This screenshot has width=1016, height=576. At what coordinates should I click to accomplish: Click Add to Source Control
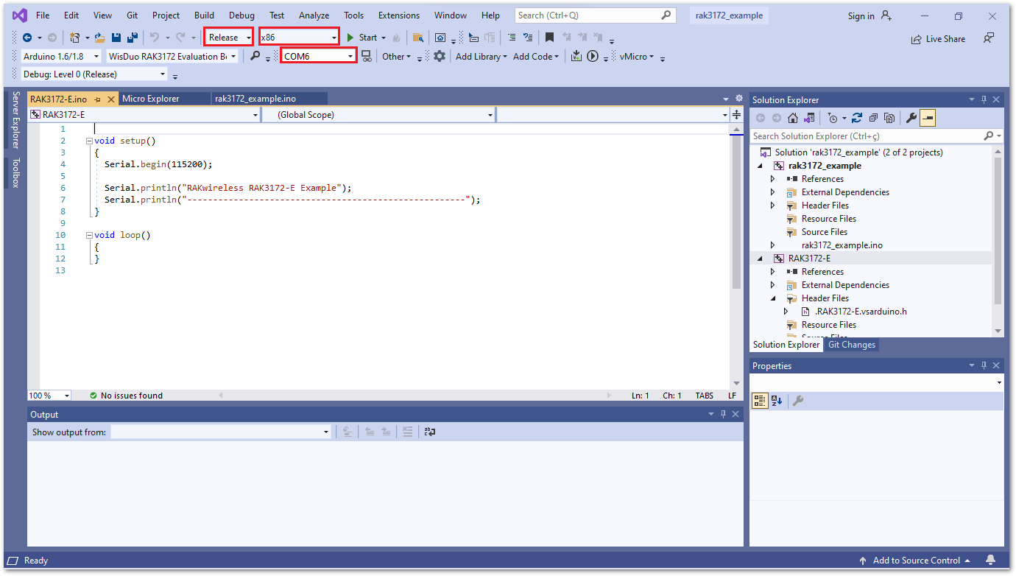(x=914, y=561)
